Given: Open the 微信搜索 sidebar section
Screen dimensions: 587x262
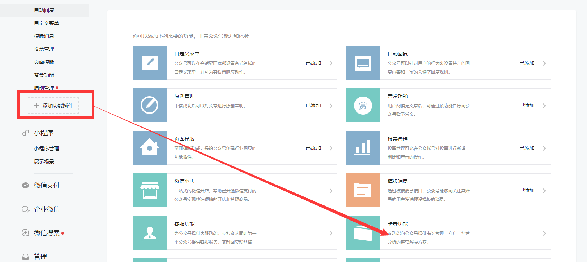Looking at the screenshot, I should click(x=47, y=233).
